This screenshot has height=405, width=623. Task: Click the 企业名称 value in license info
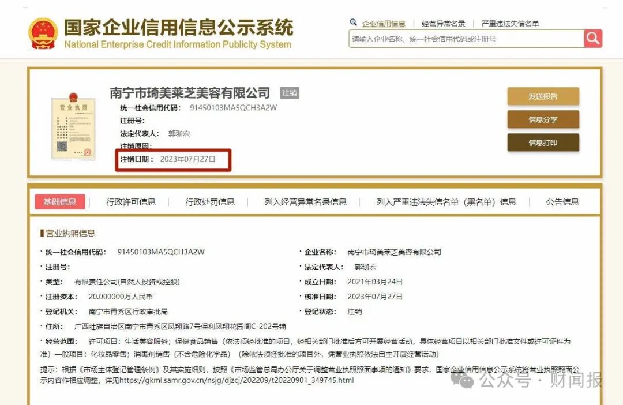(394, 252)
